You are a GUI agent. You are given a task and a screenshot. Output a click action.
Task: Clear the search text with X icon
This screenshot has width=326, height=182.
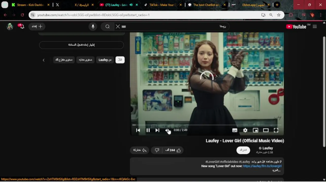click(118, 27)
